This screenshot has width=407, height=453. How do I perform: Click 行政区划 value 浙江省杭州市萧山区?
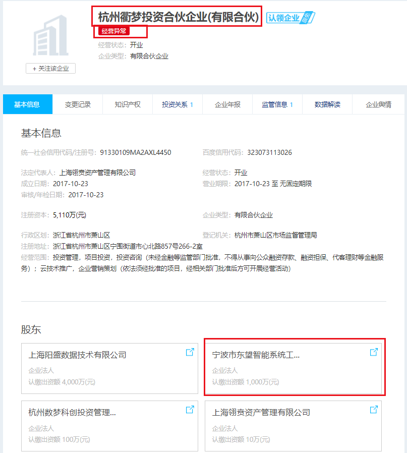tap(81, 235)
